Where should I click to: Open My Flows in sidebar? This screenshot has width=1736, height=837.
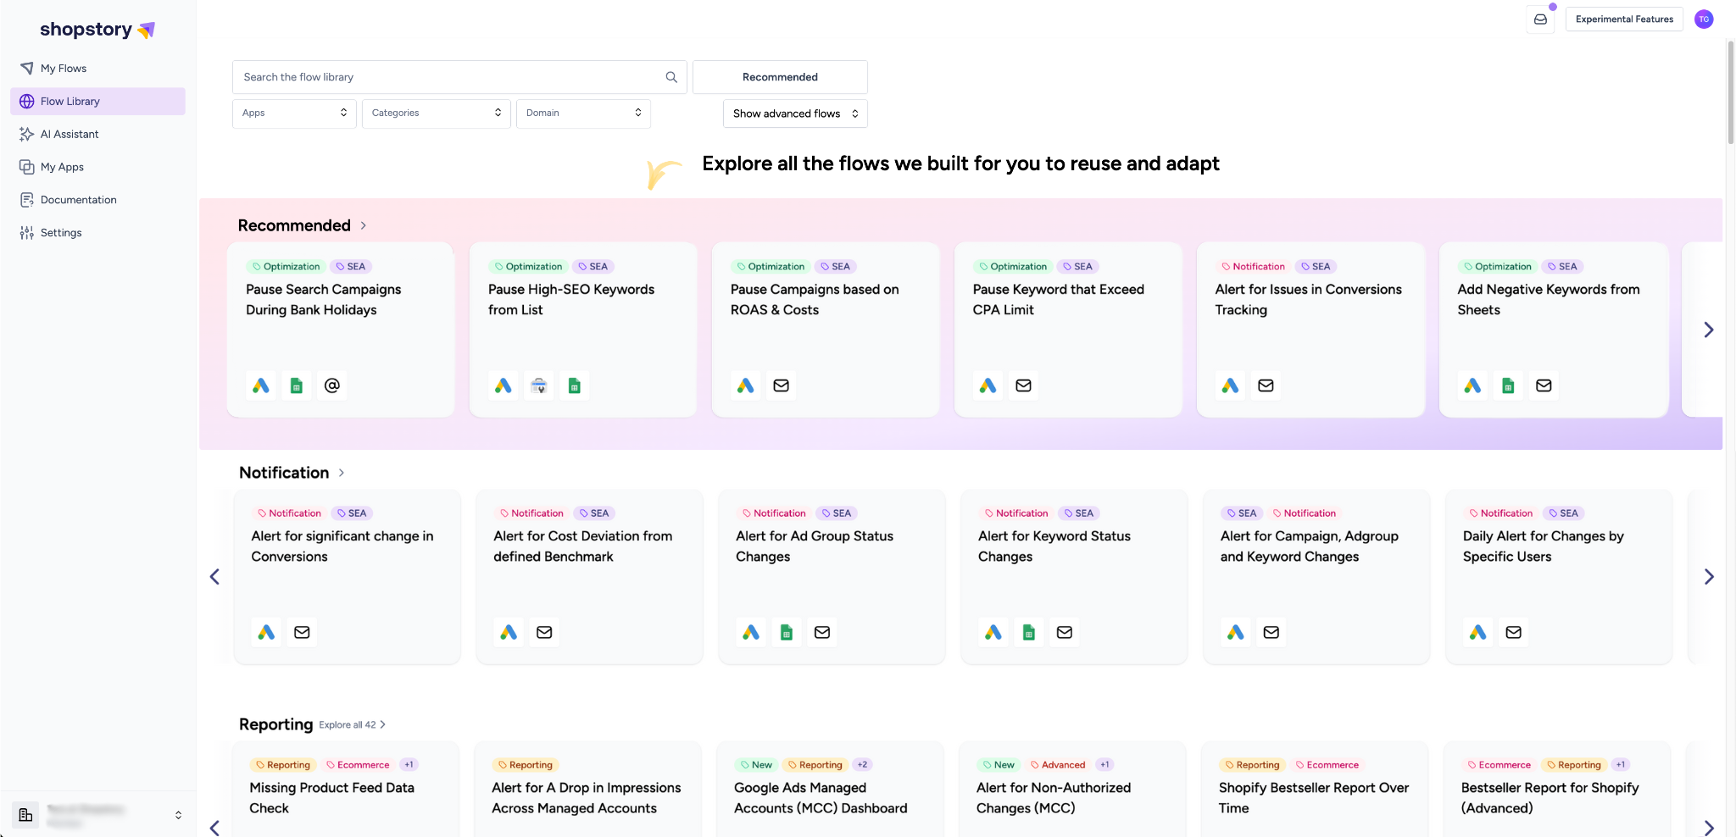click(64, 69)
